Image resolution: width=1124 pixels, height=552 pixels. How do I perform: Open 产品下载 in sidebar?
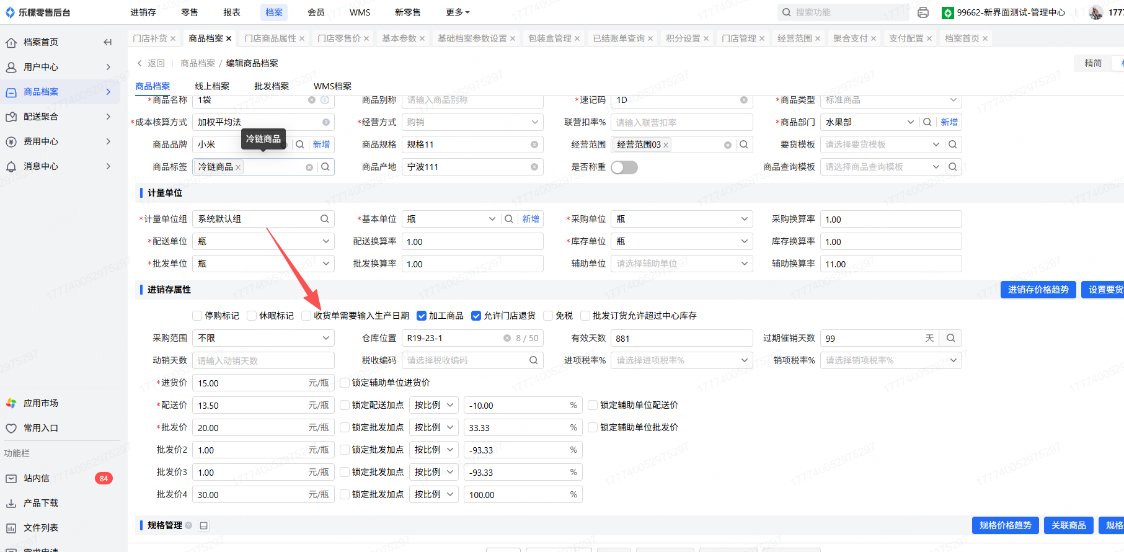tap(59, 503)
